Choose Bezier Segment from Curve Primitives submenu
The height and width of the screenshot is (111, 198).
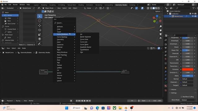coord(85,37)
